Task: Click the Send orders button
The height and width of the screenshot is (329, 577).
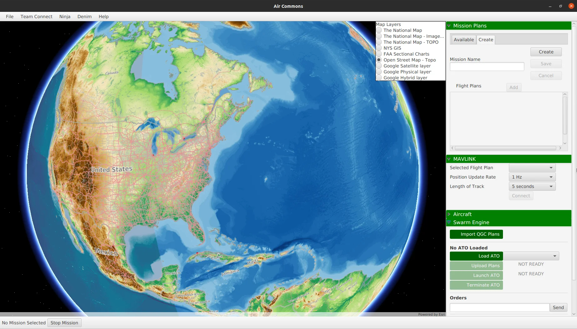Action: coord(558,308)
